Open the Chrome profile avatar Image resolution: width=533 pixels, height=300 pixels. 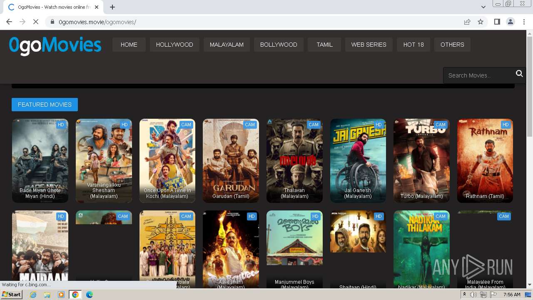511,22
